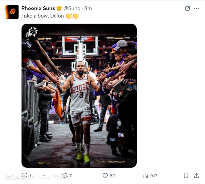Click the Take a bow, Dillon text
The image size is (205, 184).
coord(42,16)
